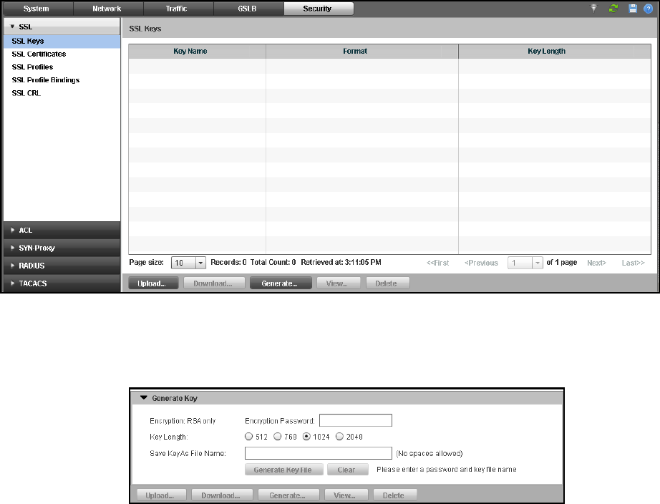Click the blue floppy disk save icon
The height and width of the screenshot is (504, 660).
pyautogui.click(x=633, y=9)
